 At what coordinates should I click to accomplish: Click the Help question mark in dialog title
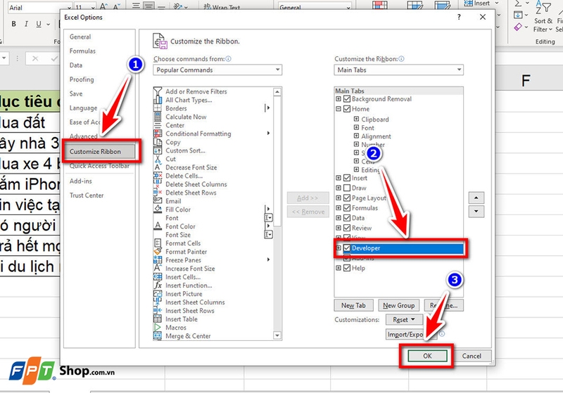(459, 17)
